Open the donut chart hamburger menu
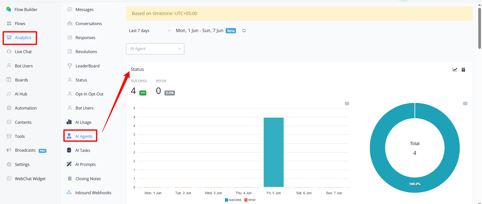This screenshot has height=204, width=482. [x=465, y=104]
